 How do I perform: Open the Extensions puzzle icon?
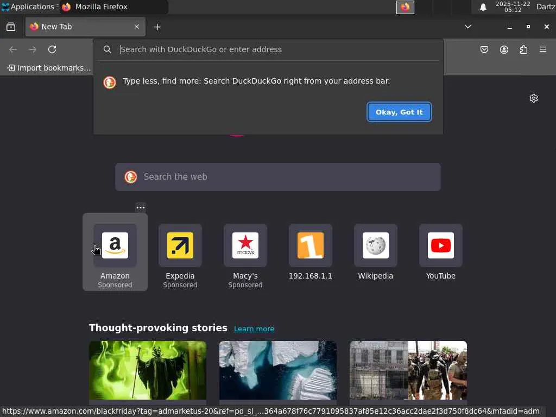(523, 49)
